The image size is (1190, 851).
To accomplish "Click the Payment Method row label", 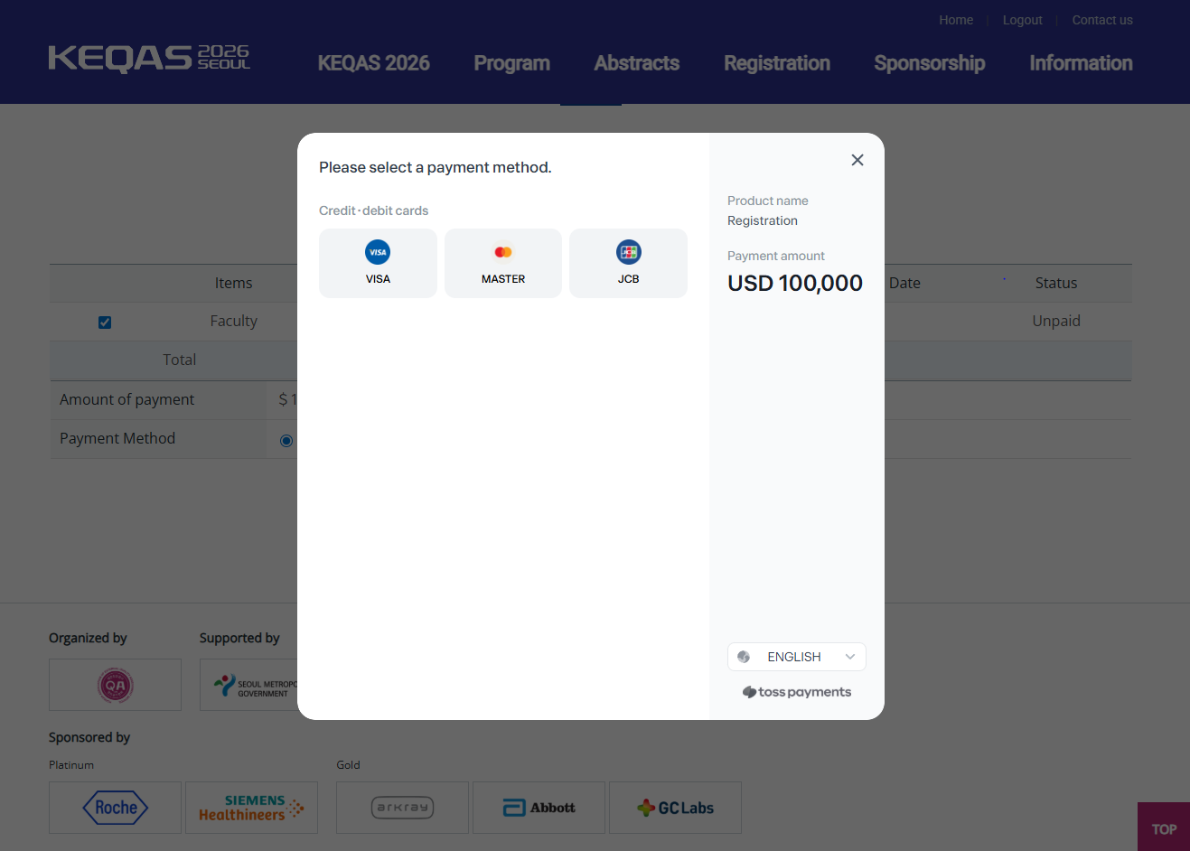I will (x=117, y=438).
